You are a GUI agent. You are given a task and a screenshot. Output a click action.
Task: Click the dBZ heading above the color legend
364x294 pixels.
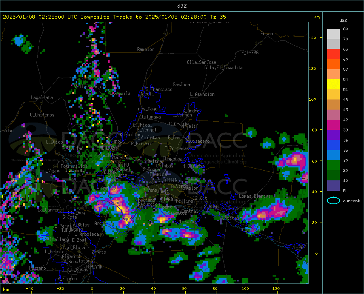343,20
